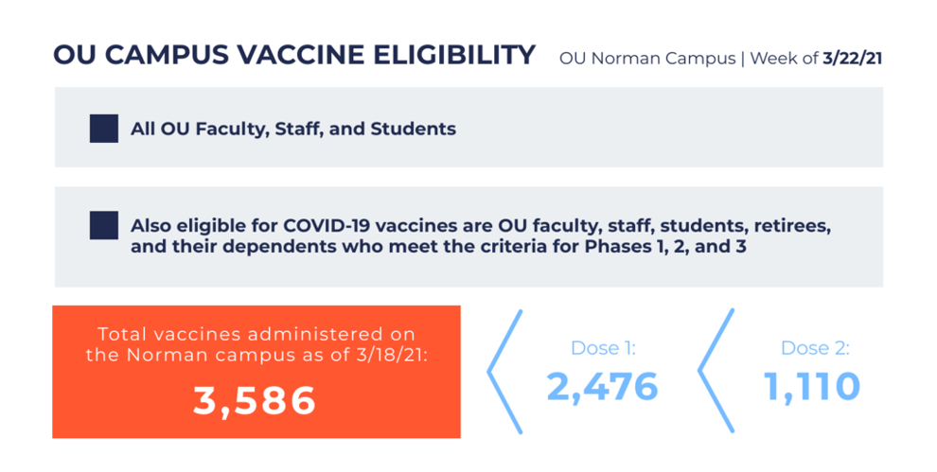Click the Total vaccines administered caption

coord(256,344)
